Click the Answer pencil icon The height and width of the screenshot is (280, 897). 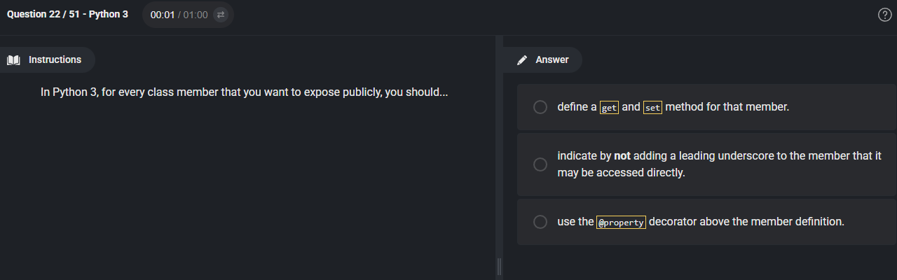click(522, 60)
